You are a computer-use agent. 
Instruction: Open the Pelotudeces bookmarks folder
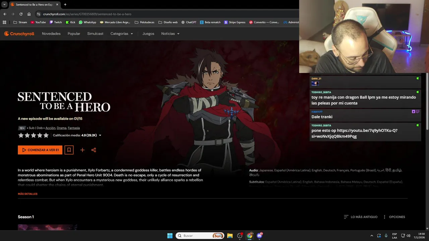pyautogui.click(x=144, y=22)
